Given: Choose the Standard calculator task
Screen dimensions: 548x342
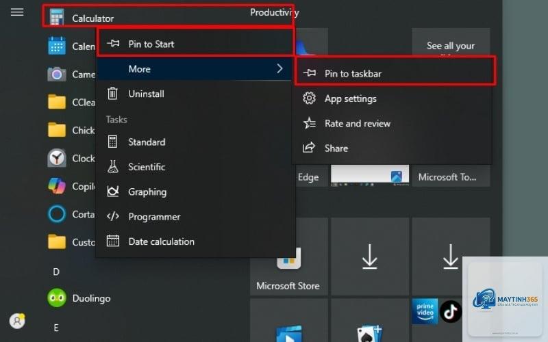Looking at the screenshot, I should (x=195, y=142).
